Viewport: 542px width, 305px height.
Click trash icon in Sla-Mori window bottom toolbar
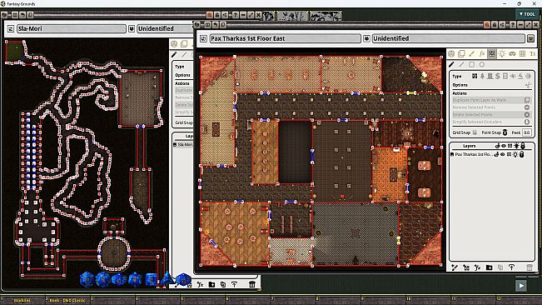pyautogui.click(x=252, y=284)
